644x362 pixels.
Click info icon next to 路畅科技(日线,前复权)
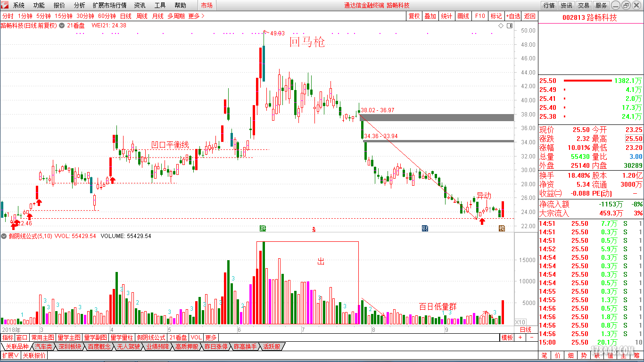coord(61,25)
